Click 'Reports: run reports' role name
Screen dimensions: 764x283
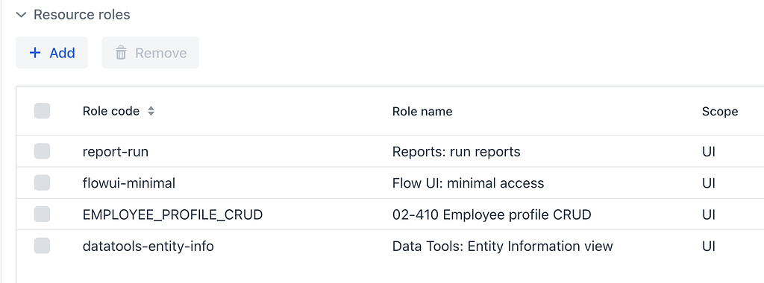[x=456, y=152]
